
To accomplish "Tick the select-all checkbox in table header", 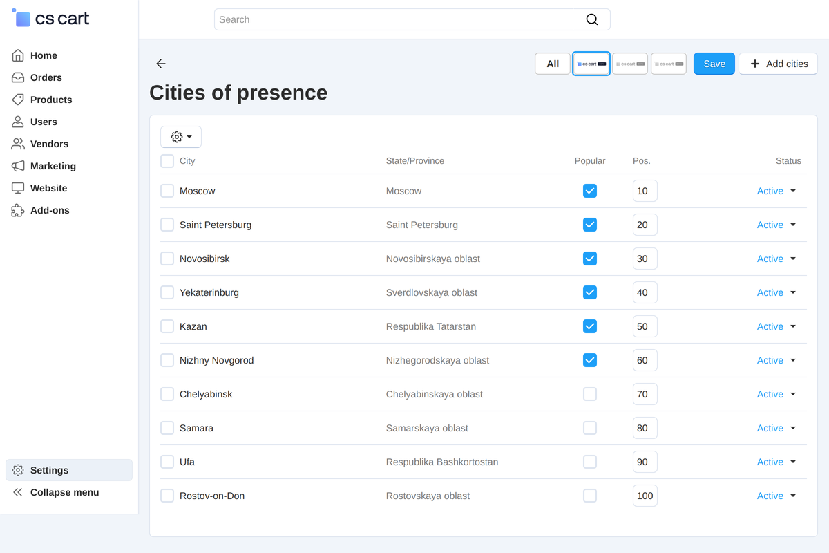I will (x=167, y=161).
